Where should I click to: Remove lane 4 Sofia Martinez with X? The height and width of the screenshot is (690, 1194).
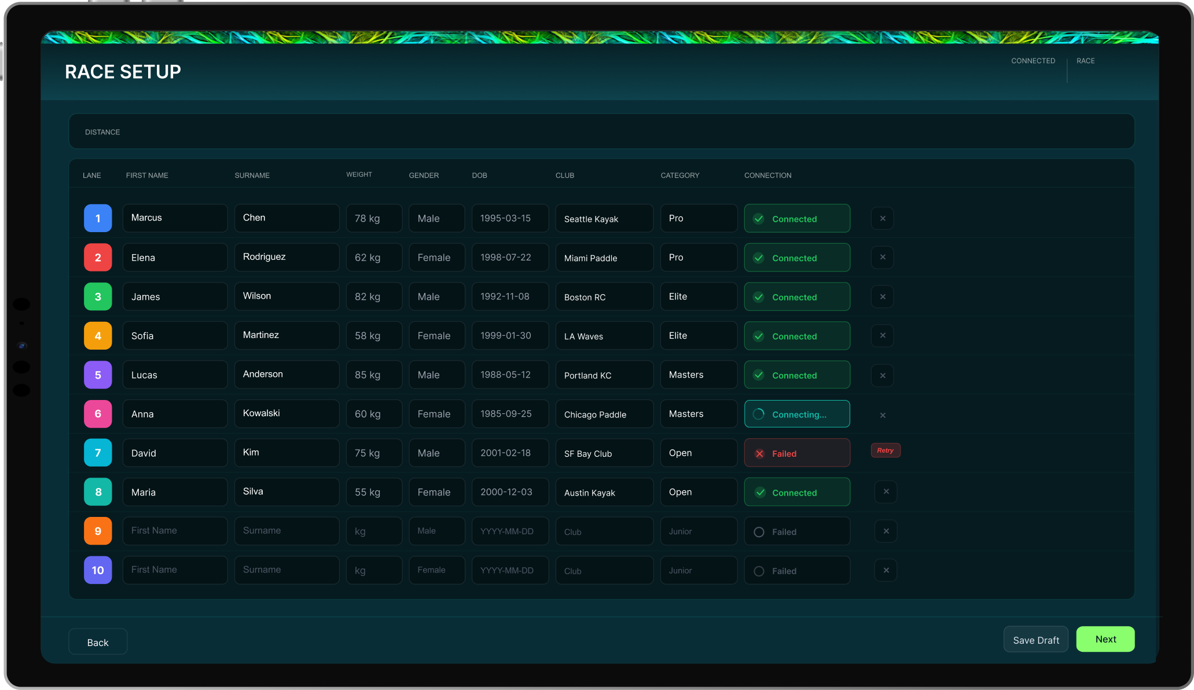(x=882, y=335)
